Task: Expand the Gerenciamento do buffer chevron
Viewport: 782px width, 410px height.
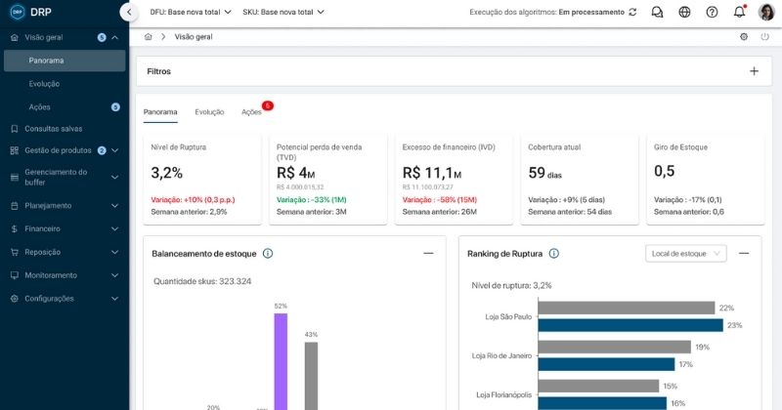Action: [114, 178]
